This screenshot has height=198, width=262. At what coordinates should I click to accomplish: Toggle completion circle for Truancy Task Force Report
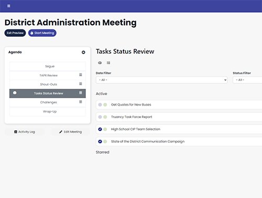tap(100, 117)
